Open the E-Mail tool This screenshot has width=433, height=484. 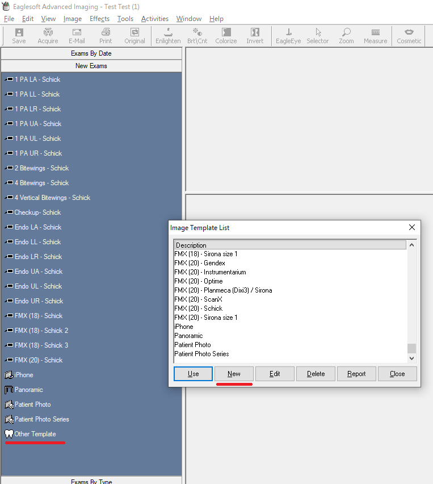(77, 36)
